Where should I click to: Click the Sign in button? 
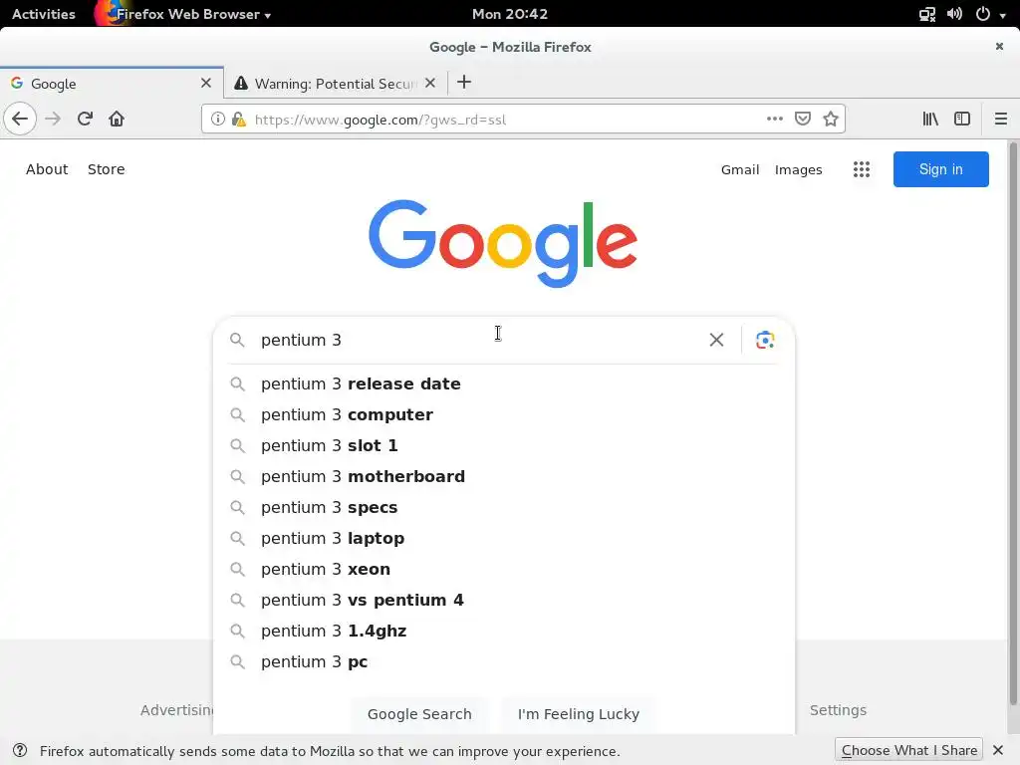940,169
